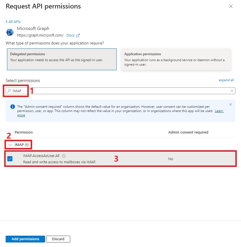Clear the IMAP search text with the X icon

pyautogui.click(x=232, y=91)
